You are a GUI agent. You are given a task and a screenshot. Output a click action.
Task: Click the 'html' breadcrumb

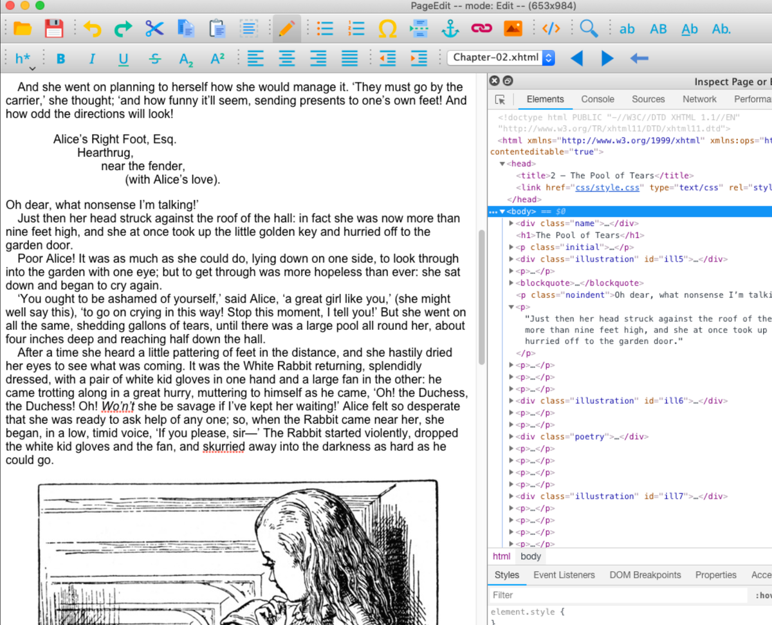pos(501,556)
